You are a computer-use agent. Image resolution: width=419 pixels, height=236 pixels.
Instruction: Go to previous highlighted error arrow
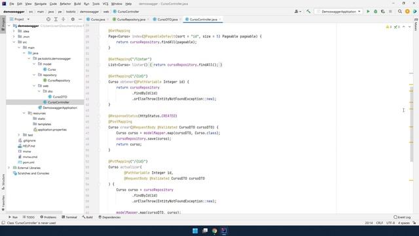404,27
